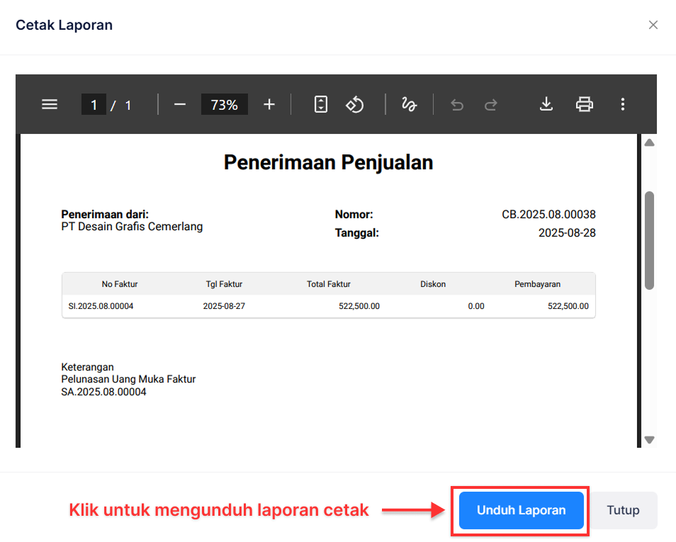Click inside the page number input field
Viewport: 676px width, 542px height.
coord(94,104)
